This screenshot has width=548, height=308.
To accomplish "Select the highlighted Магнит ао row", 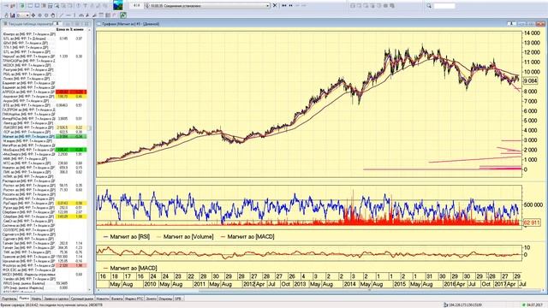I will point(45,137).
